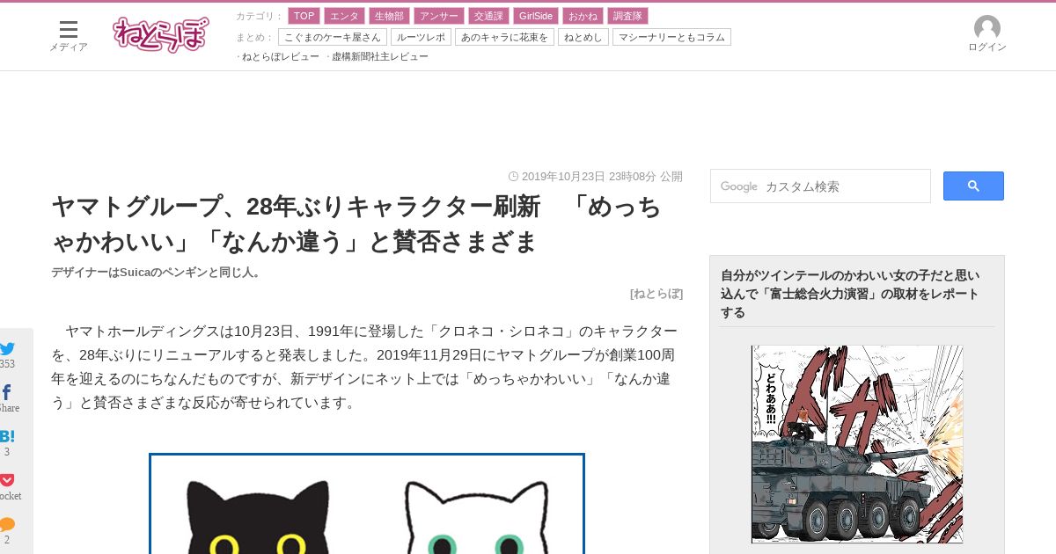This screenshot has height=554, width=1056.
Task: Go to ねとらぼ logo homepage
Action: pos(161,34)
